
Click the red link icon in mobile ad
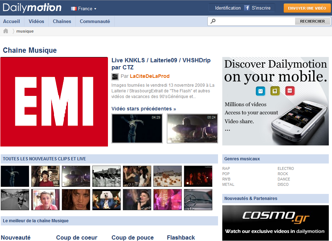290,91
